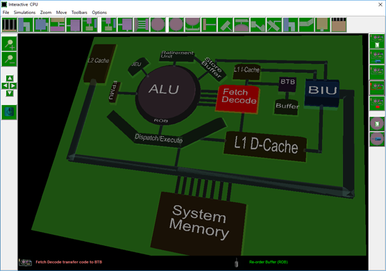The image size is (386, 271).
Task: Click the L2 Cache block
Action: click(99, 63)
